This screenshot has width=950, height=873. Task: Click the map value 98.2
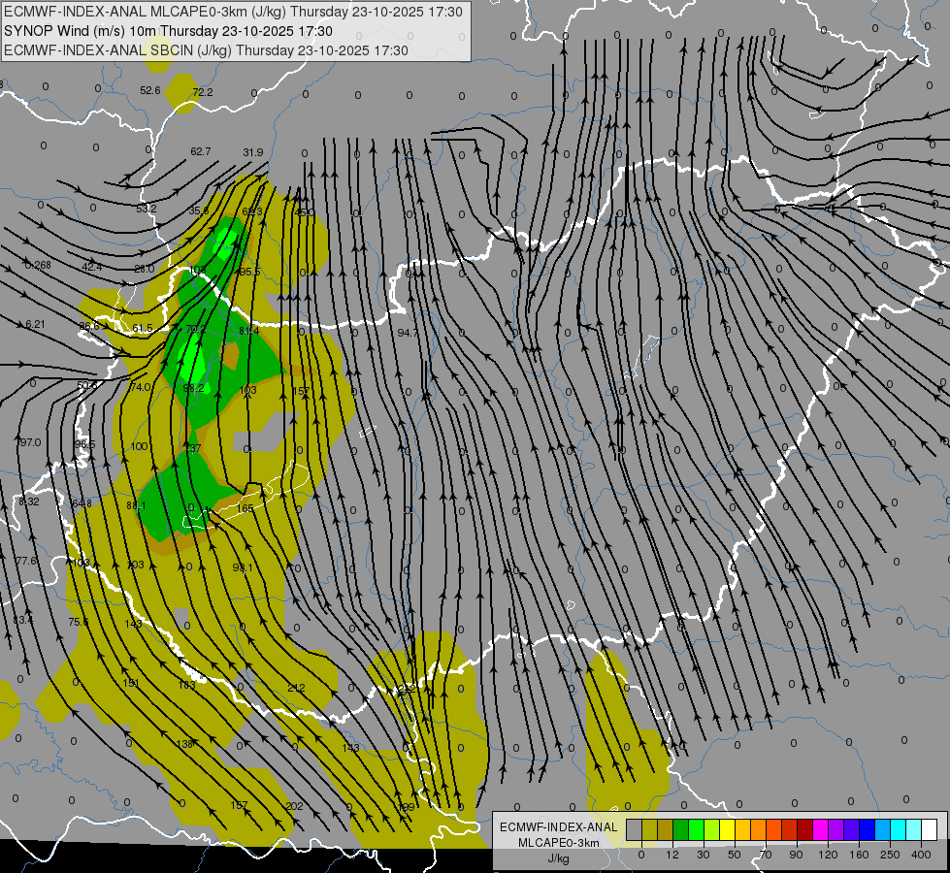pyautogui.click(x=193, y=388)
